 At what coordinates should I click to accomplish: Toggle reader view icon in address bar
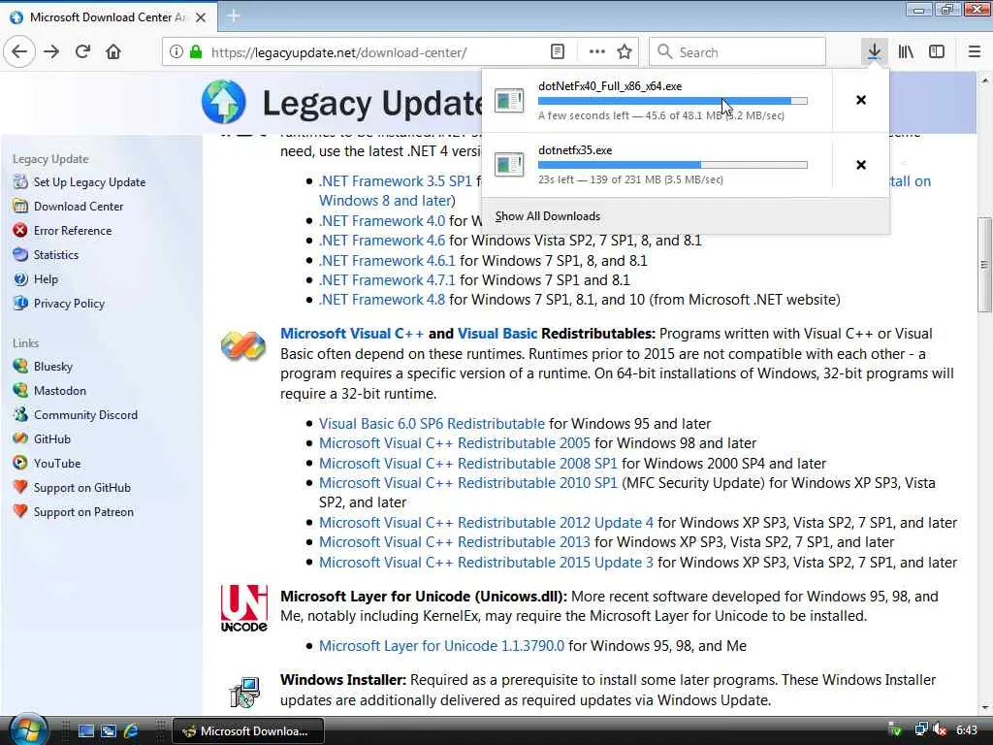(x=558, y=52)
